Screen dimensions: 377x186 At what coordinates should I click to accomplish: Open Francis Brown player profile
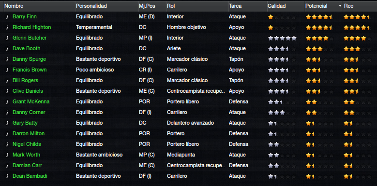[x=30, y=70]
